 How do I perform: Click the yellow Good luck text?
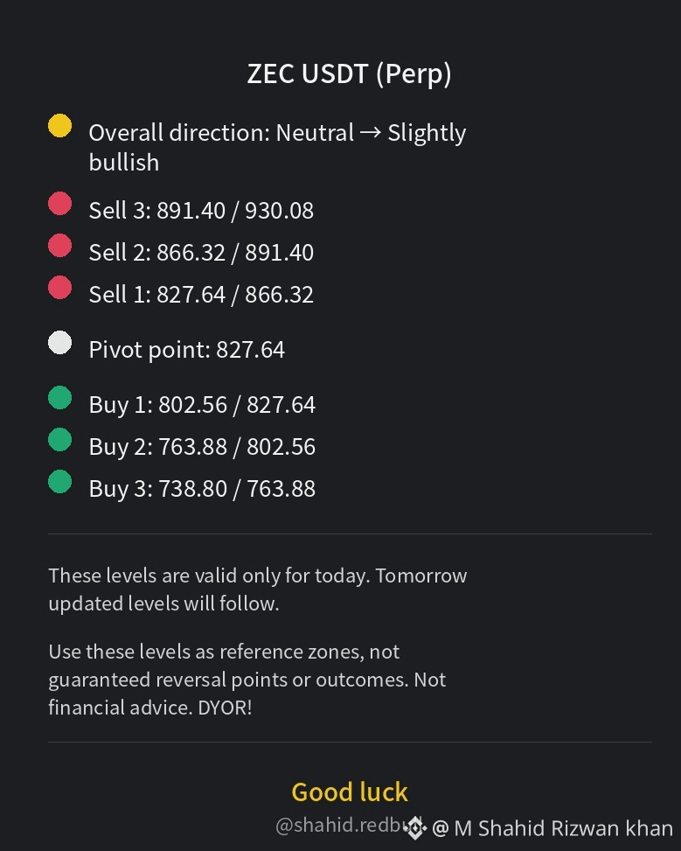tap(350, 792)
